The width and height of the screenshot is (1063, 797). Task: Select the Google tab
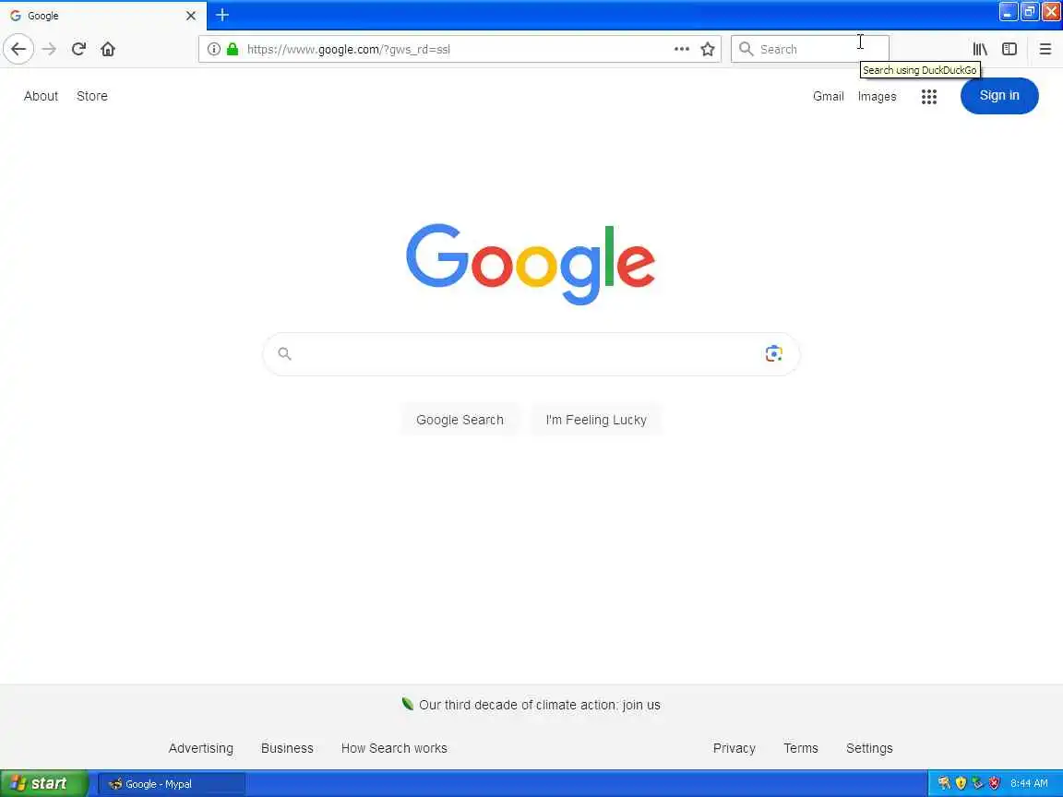tap(102, 15)
